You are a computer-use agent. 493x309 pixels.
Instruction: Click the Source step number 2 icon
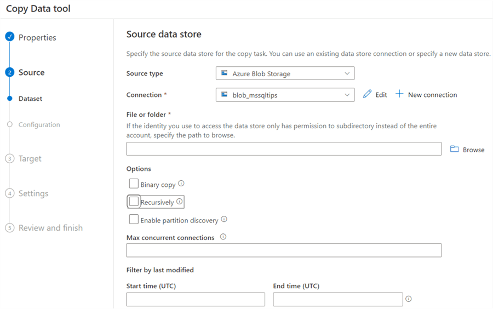click(10, 72)
